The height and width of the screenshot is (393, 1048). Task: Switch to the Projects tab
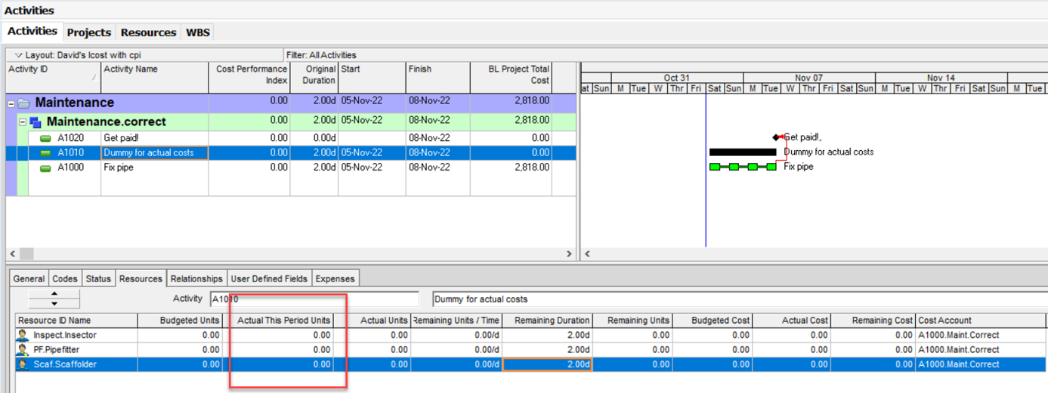[x=88, y=32]
